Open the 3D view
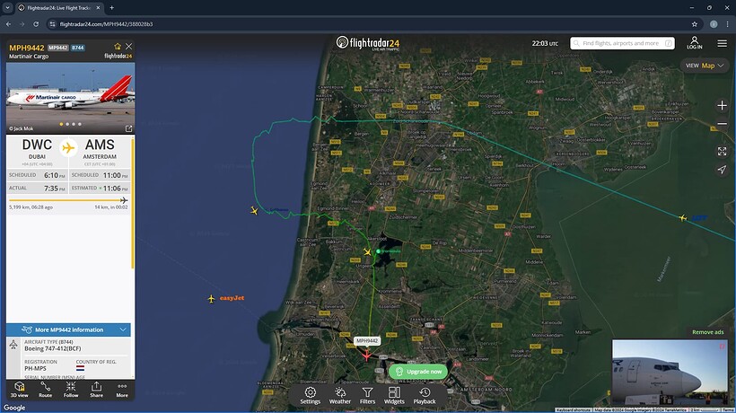The width and height of the screenshot is (736, 413). (19, 390)
